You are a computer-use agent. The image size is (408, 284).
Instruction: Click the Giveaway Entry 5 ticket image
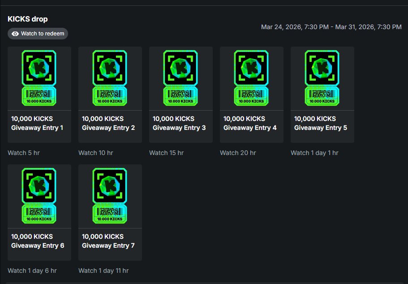[x=322, y=78]
